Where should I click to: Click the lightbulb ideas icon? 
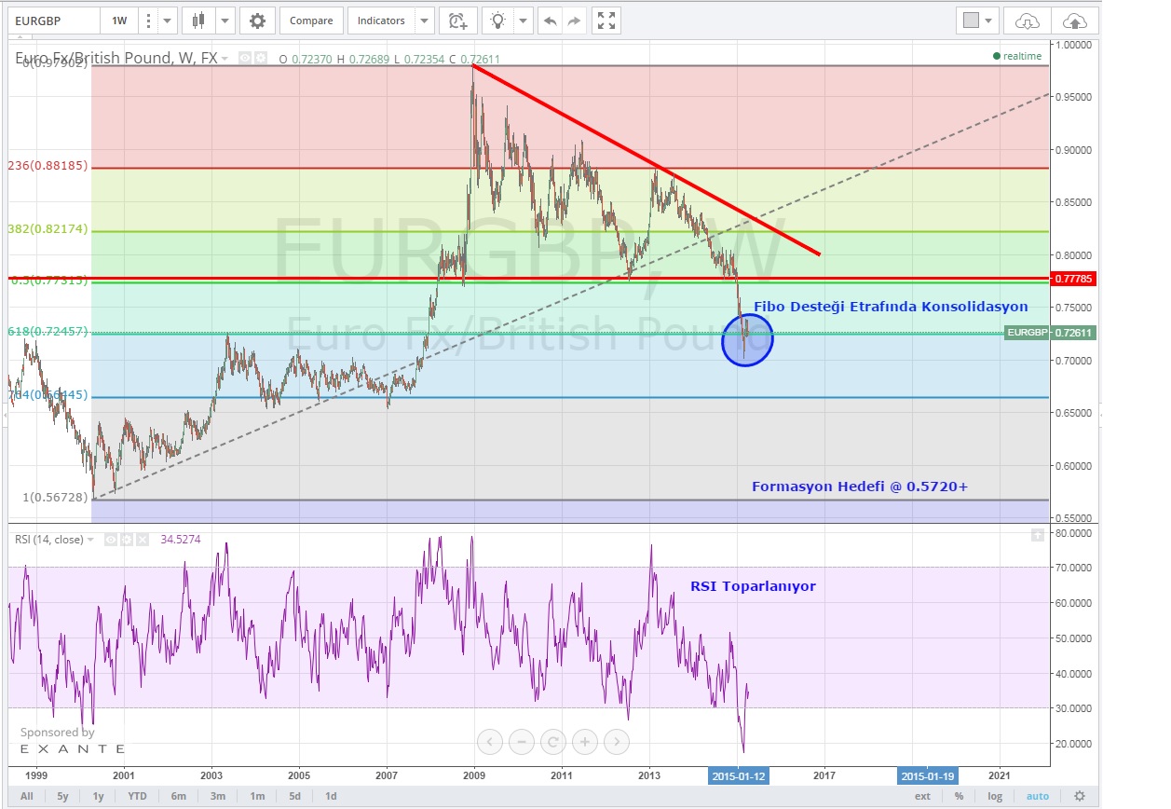tap(499, 21)
